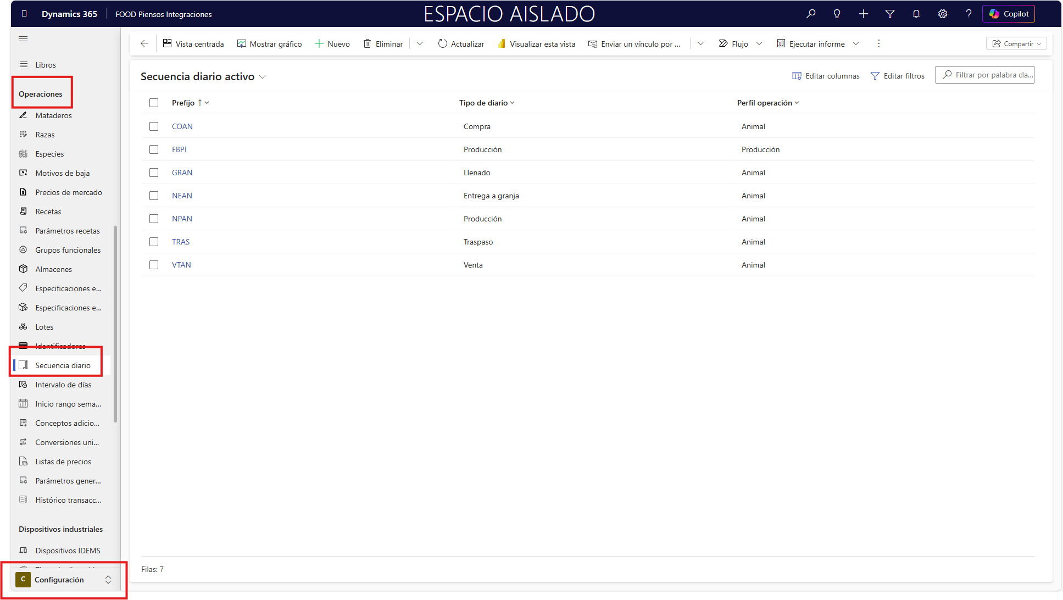Click the search magnifier icon in header

(811, 14)
